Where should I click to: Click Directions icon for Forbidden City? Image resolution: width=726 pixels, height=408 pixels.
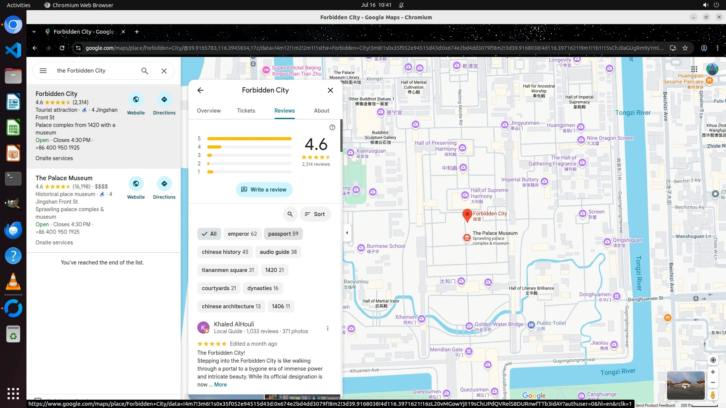click(164, 100)
